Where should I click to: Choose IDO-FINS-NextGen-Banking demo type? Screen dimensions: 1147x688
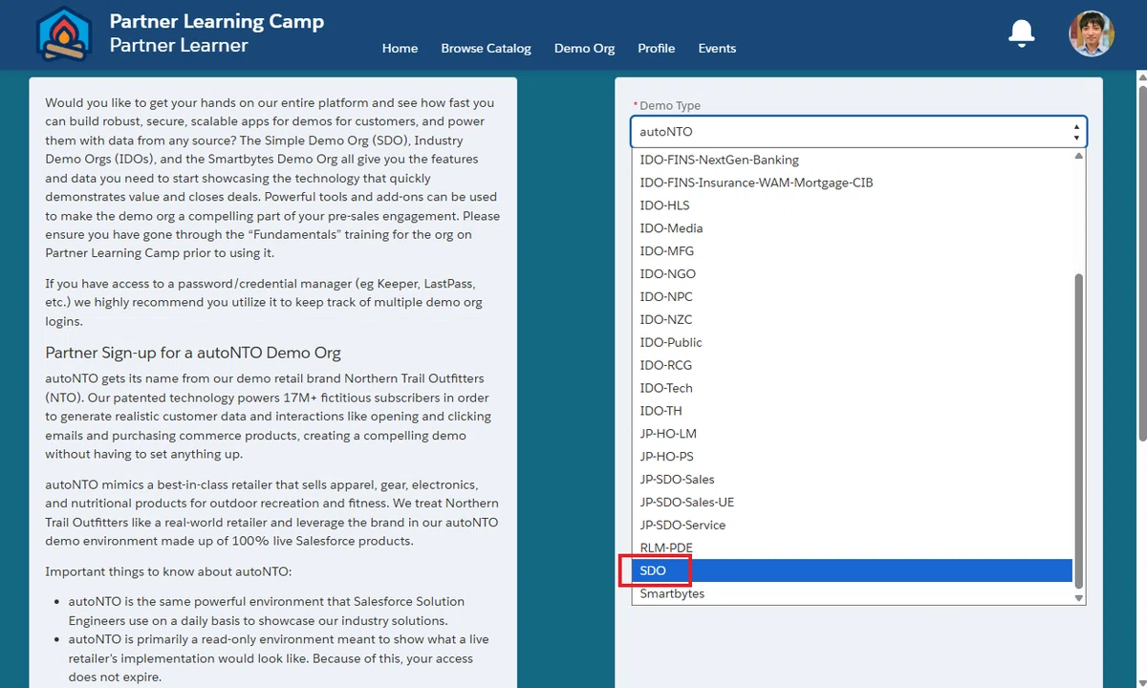852,160
